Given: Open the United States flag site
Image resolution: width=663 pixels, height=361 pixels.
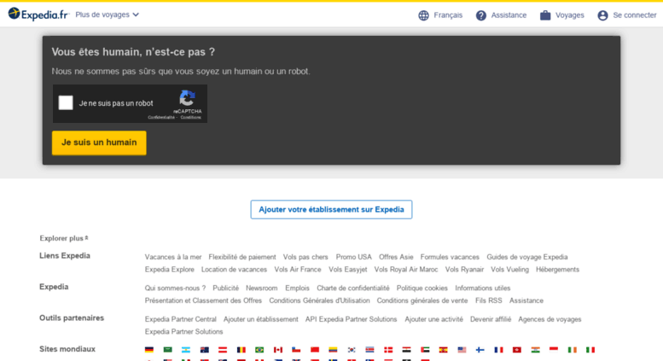Looking at the screenshot, I should tap(462, 350).
